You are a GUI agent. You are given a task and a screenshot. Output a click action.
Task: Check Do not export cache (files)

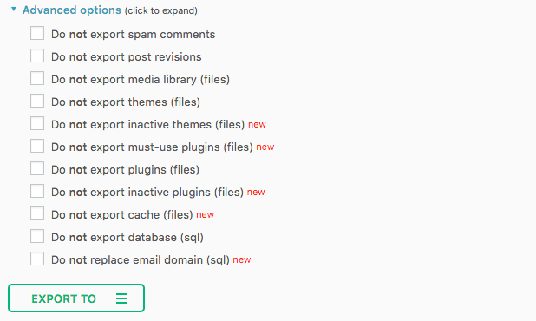click(37, 213)
